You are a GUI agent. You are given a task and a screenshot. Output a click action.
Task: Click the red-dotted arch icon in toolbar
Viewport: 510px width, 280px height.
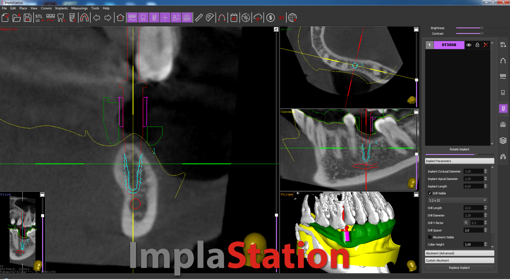(222, 18)
